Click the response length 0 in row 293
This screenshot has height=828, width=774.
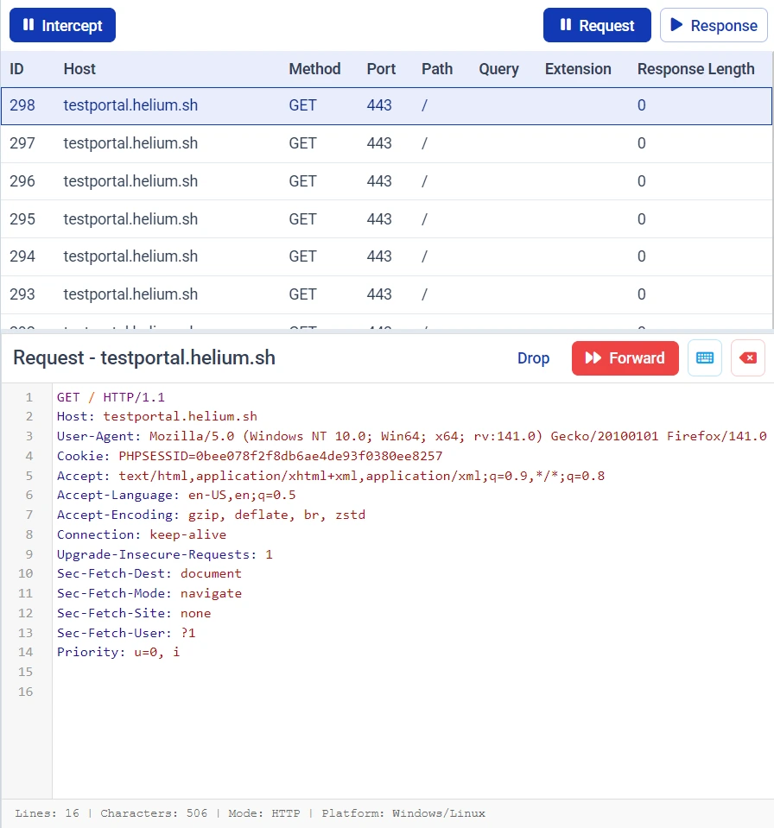tap(641, 294)
